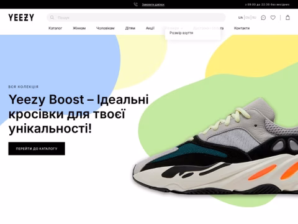This screenshot has width=298, height=224.
Task: Switch language to EN
Action: click(247, 17)
